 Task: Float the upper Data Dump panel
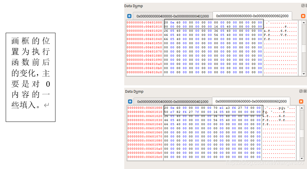click(x=303, y=5)
